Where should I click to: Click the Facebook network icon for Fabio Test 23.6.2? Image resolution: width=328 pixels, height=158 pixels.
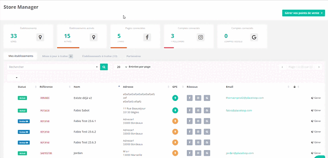[190, 132]
